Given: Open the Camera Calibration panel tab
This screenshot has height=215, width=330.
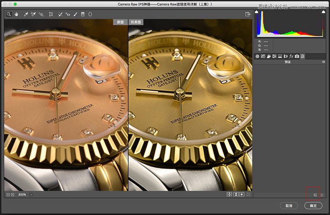Looking at the screenshot, I should (x=297, y=56).
